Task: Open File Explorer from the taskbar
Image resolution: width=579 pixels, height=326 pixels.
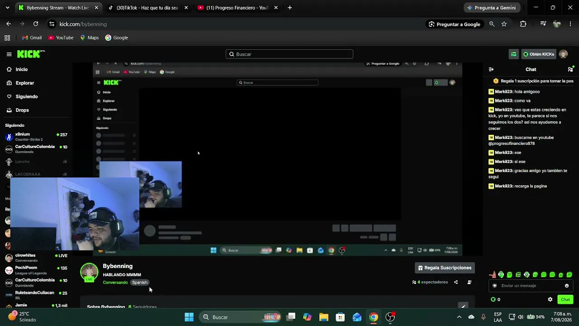Action: (x=323, y=317)
